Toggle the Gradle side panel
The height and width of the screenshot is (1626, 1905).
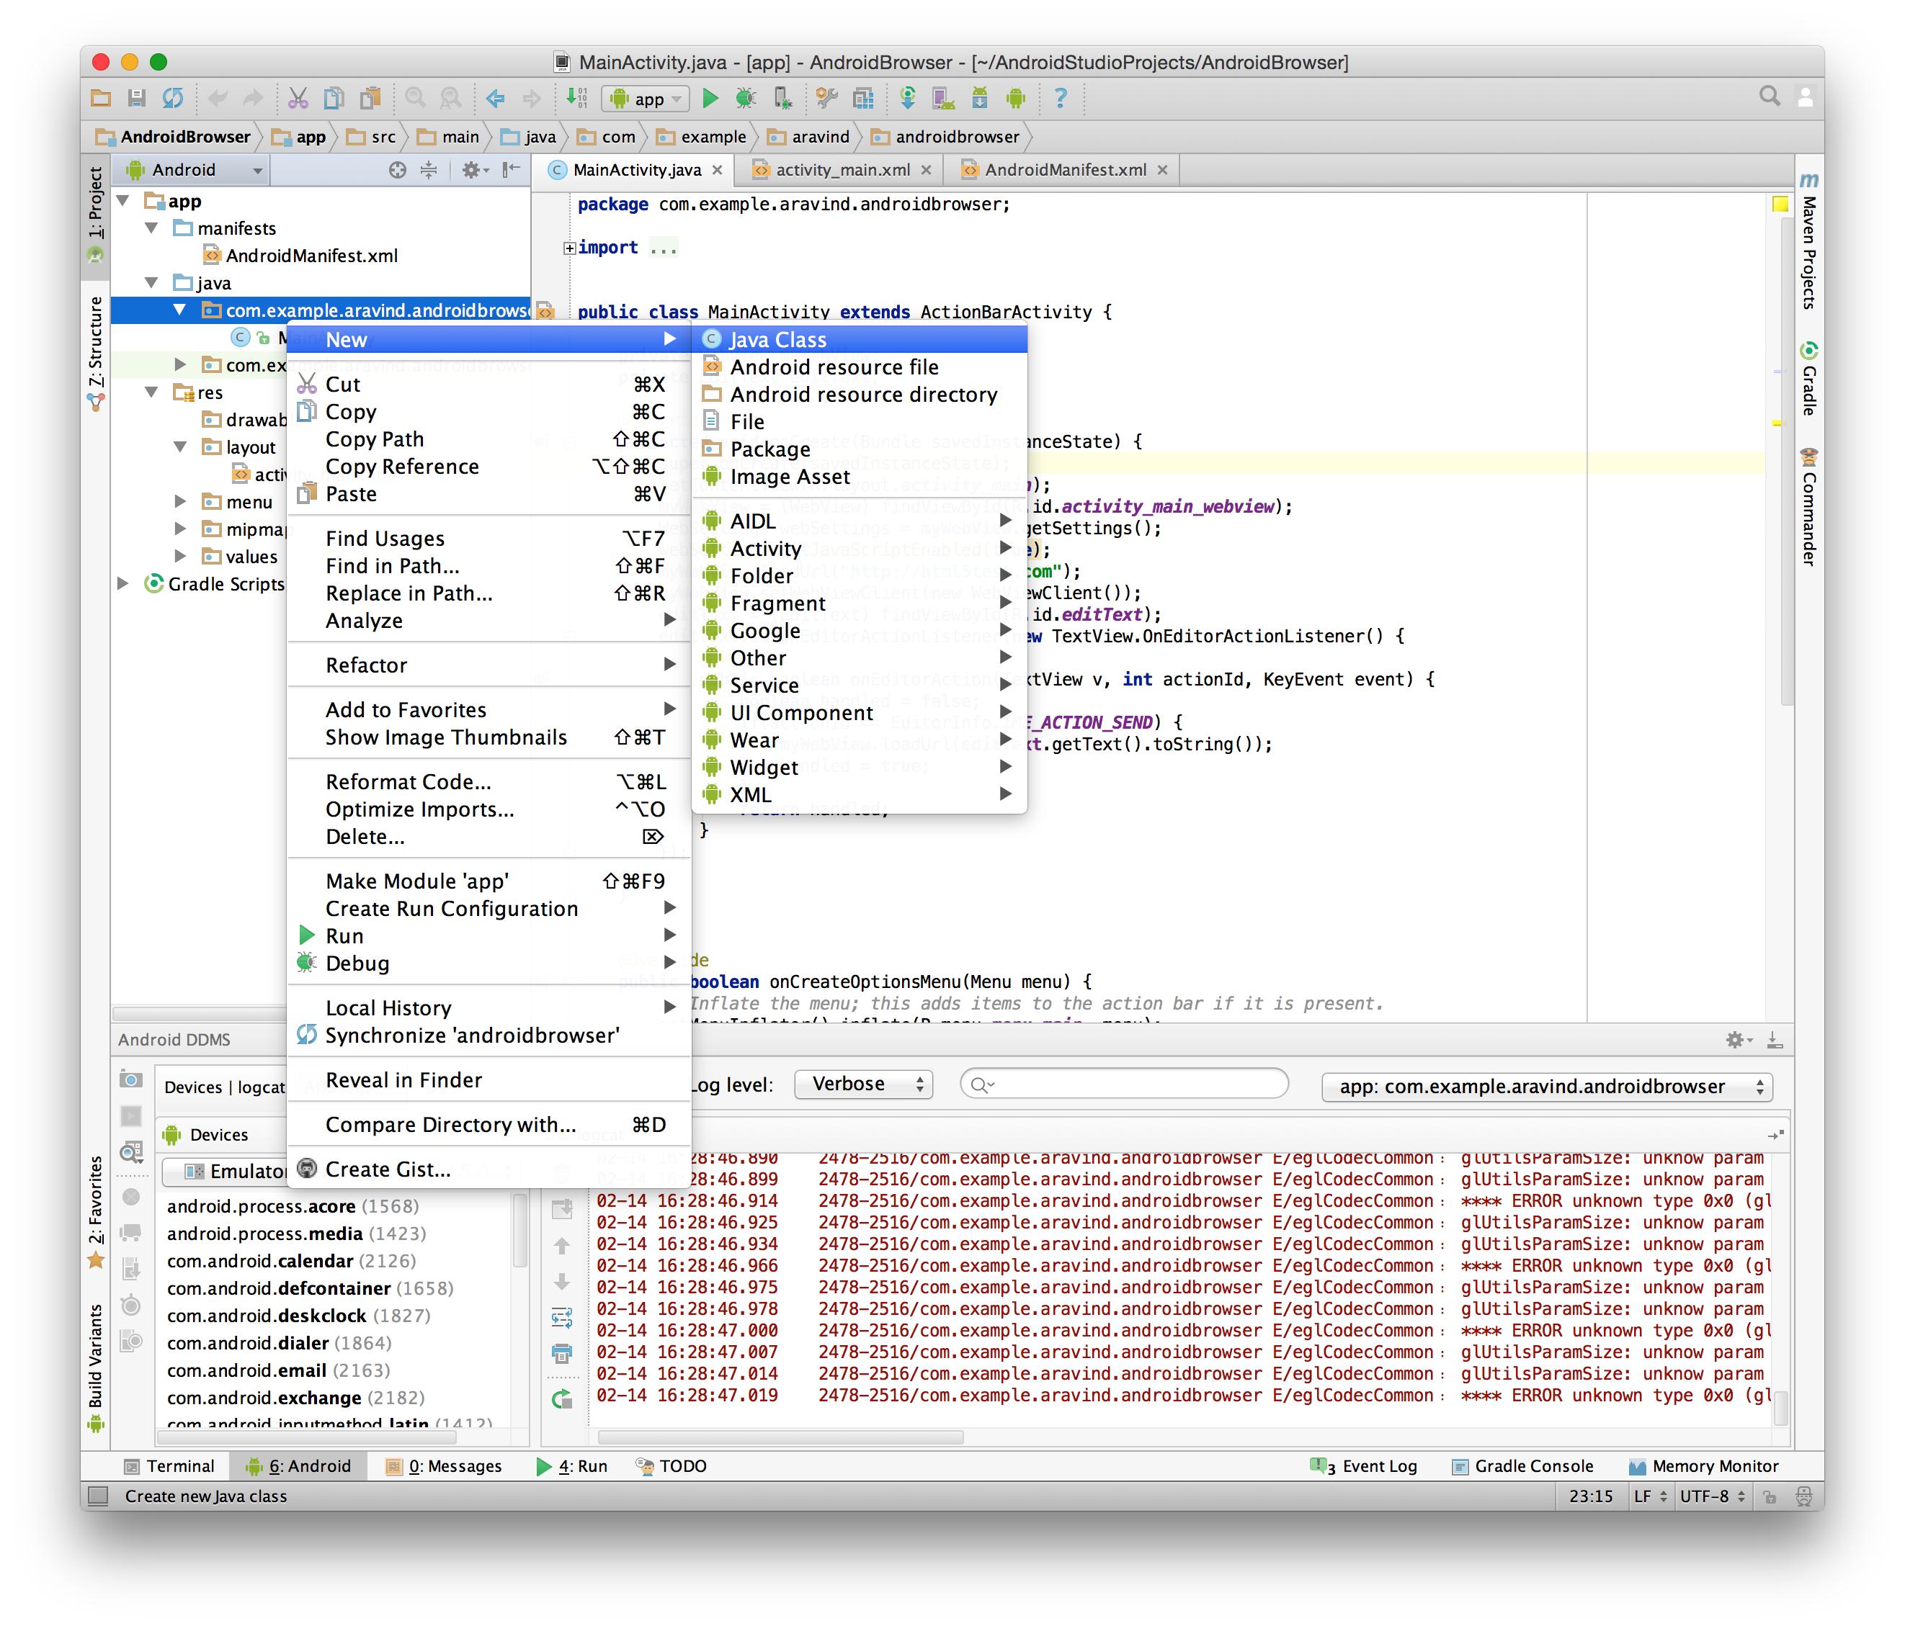(1808, 379)
